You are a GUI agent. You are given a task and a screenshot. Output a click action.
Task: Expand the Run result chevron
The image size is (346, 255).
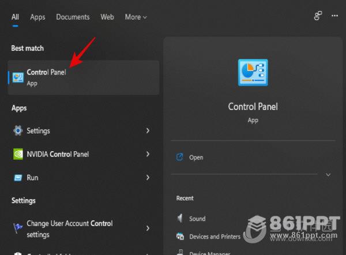click(x=148, y=178)
